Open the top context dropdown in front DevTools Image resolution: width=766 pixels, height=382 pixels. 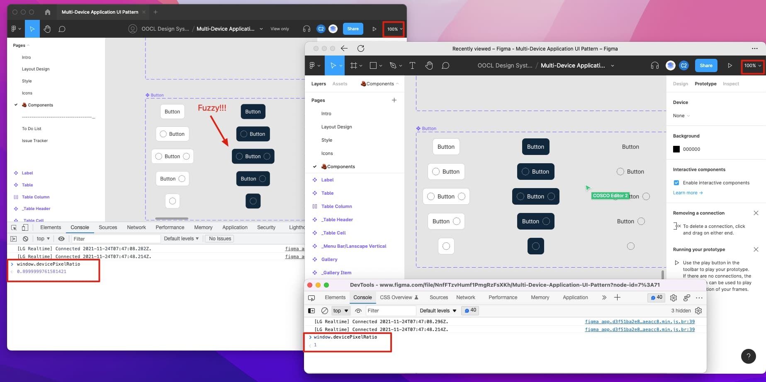340,310
